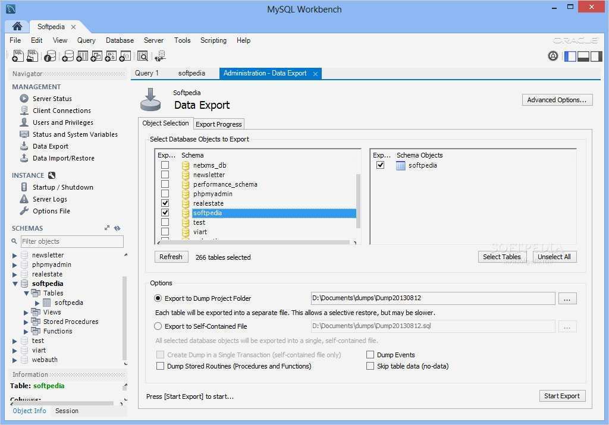Expand the webauth schema tree node
Screen dimensions: 609x425
[x=14, y=360]
